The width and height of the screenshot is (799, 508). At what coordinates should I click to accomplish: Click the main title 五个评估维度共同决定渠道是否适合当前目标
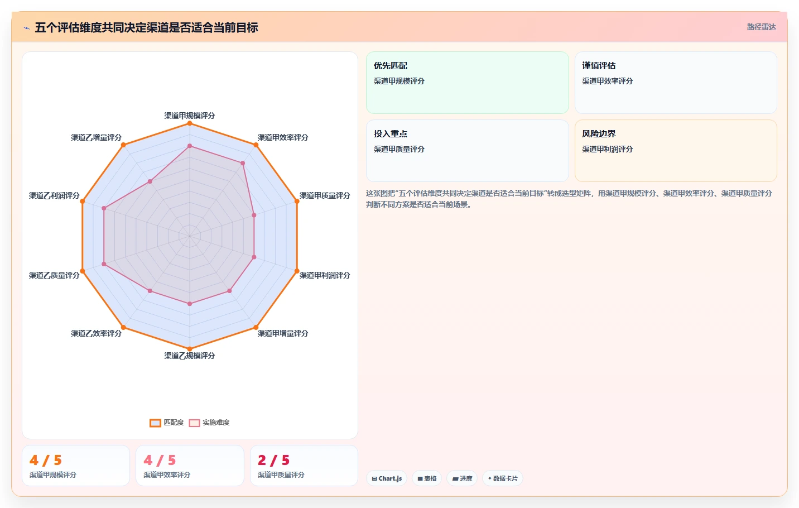coord(146,27)
